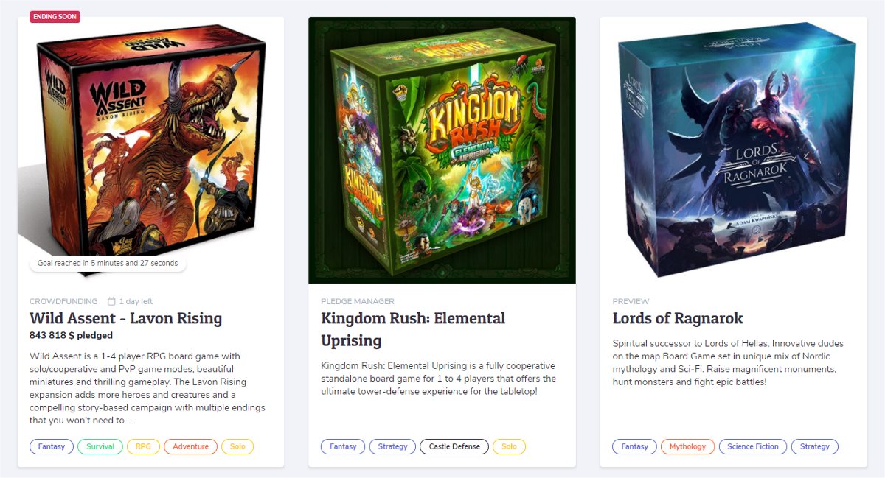Select the Strategy tag on Kingdom Rush
This screenshot has width=885, height=478.
[392, 446]
